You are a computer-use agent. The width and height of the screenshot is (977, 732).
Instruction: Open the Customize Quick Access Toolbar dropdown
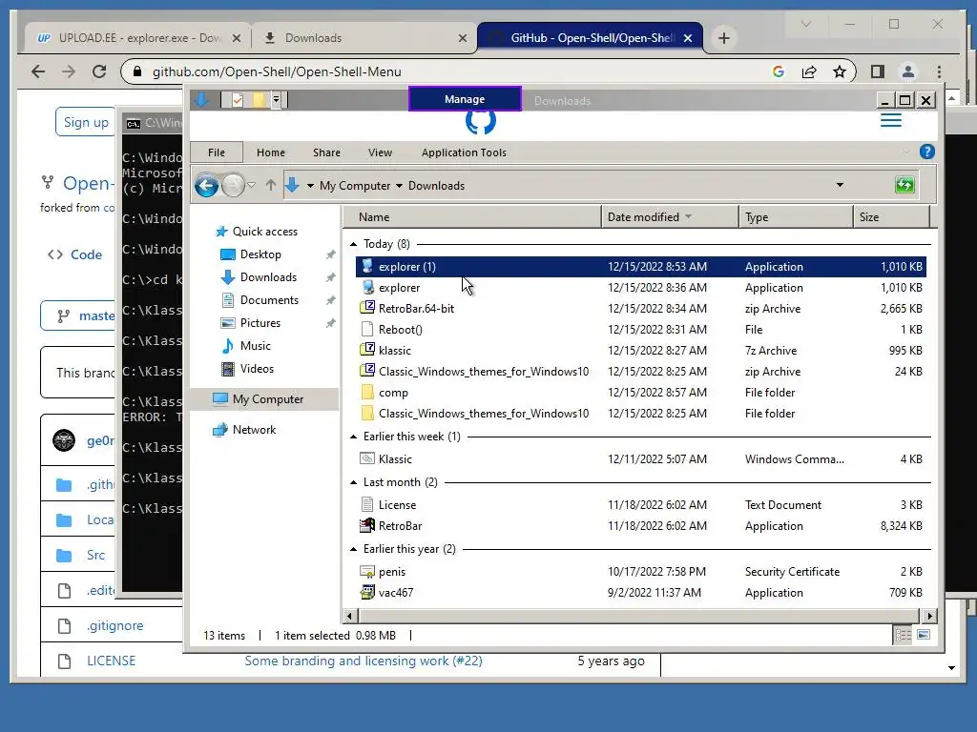pyautogui.click(x=276, y=99)
